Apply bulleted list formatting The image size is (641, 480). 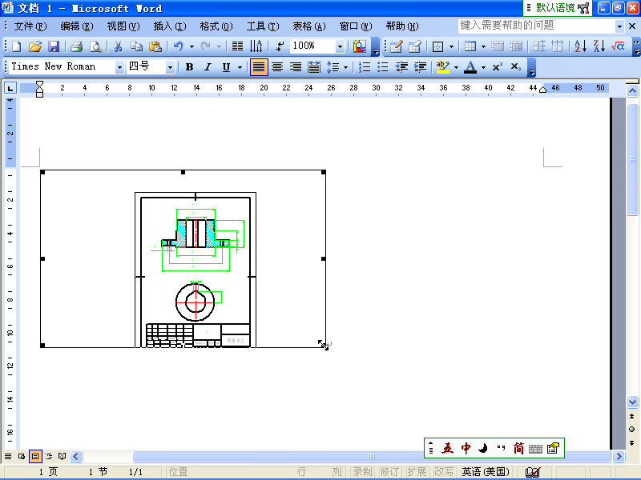pos(383,67)
